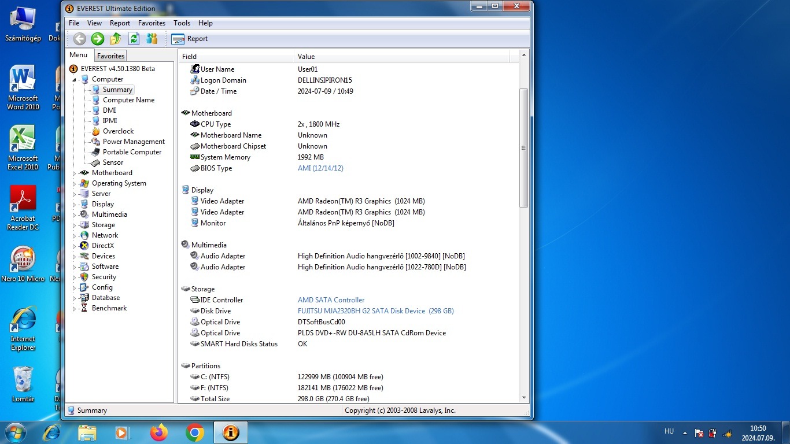Click the BIOS Type chip icon
This screenshot has height=444, width=790.
point(195,168)
